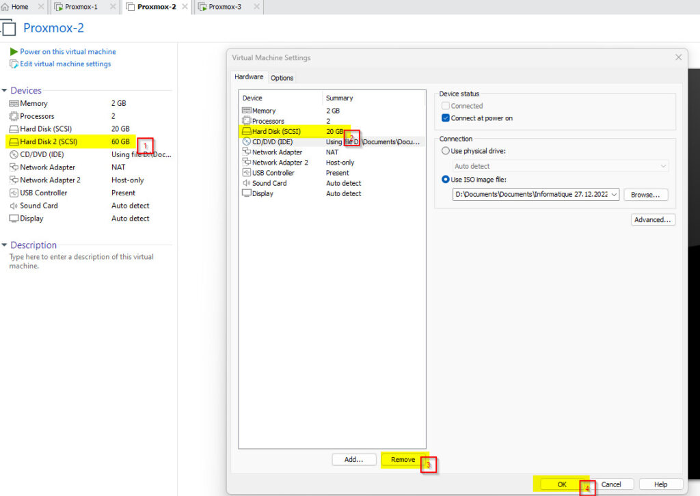Click the Network Adapter 2 icon in settings list

246,162
